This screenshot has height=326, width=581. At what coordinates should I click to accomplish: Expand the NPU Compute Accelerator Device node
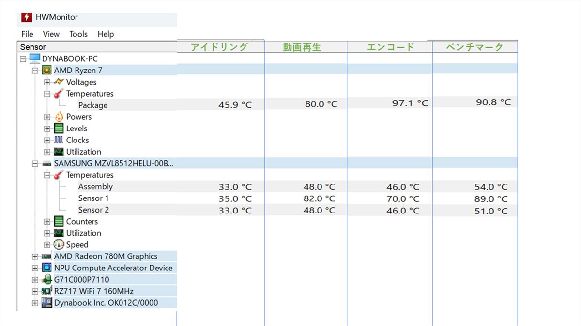(x=35, y=268)
